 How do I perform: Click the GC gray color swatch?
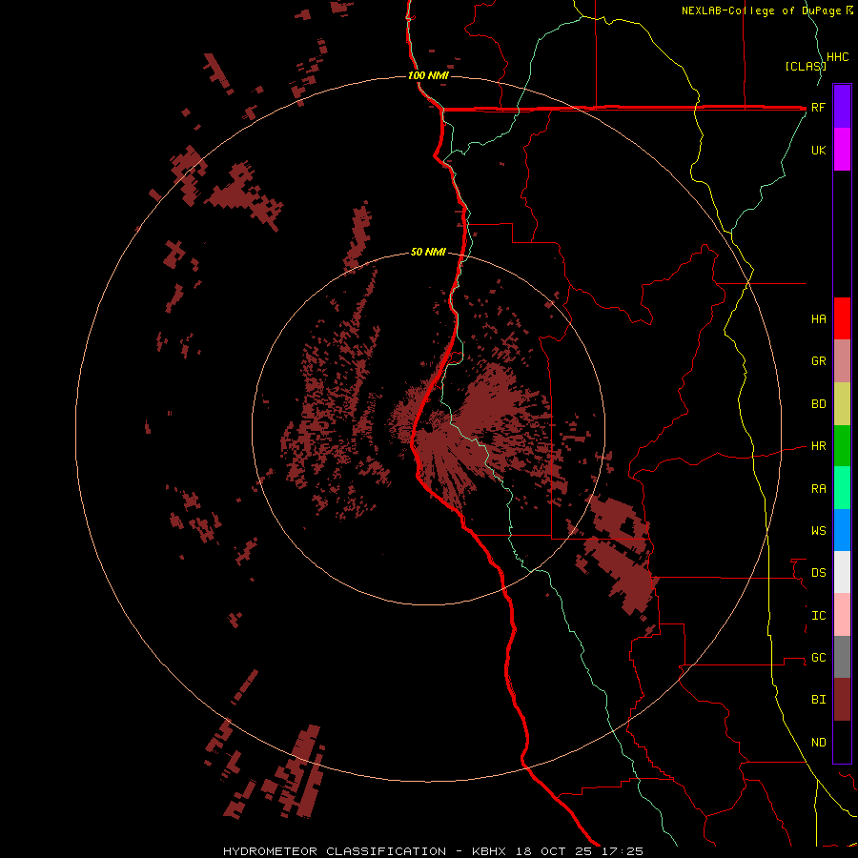tap(842, 657)
